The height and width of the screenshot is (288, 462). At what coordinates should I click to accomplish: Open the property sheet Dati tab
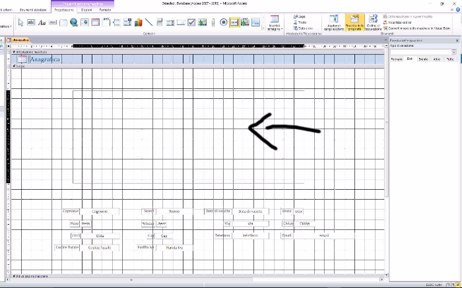pyautogui.click(x=410, y=59)
